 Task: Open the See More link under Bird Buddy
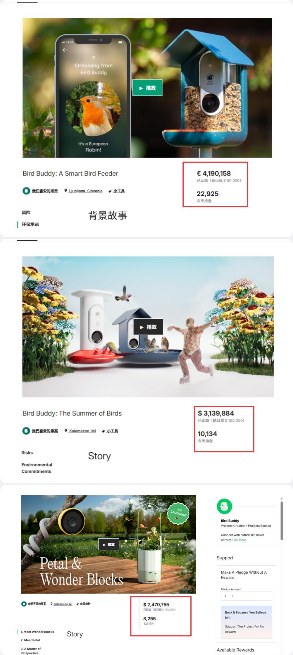point(239,540)
